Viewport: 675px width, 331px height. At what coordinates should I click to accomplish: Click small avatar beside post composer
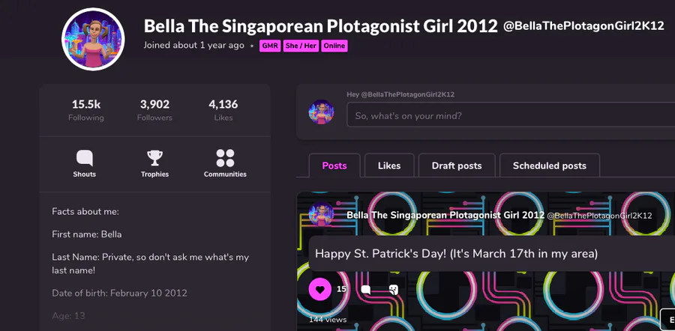click(321, 112)
